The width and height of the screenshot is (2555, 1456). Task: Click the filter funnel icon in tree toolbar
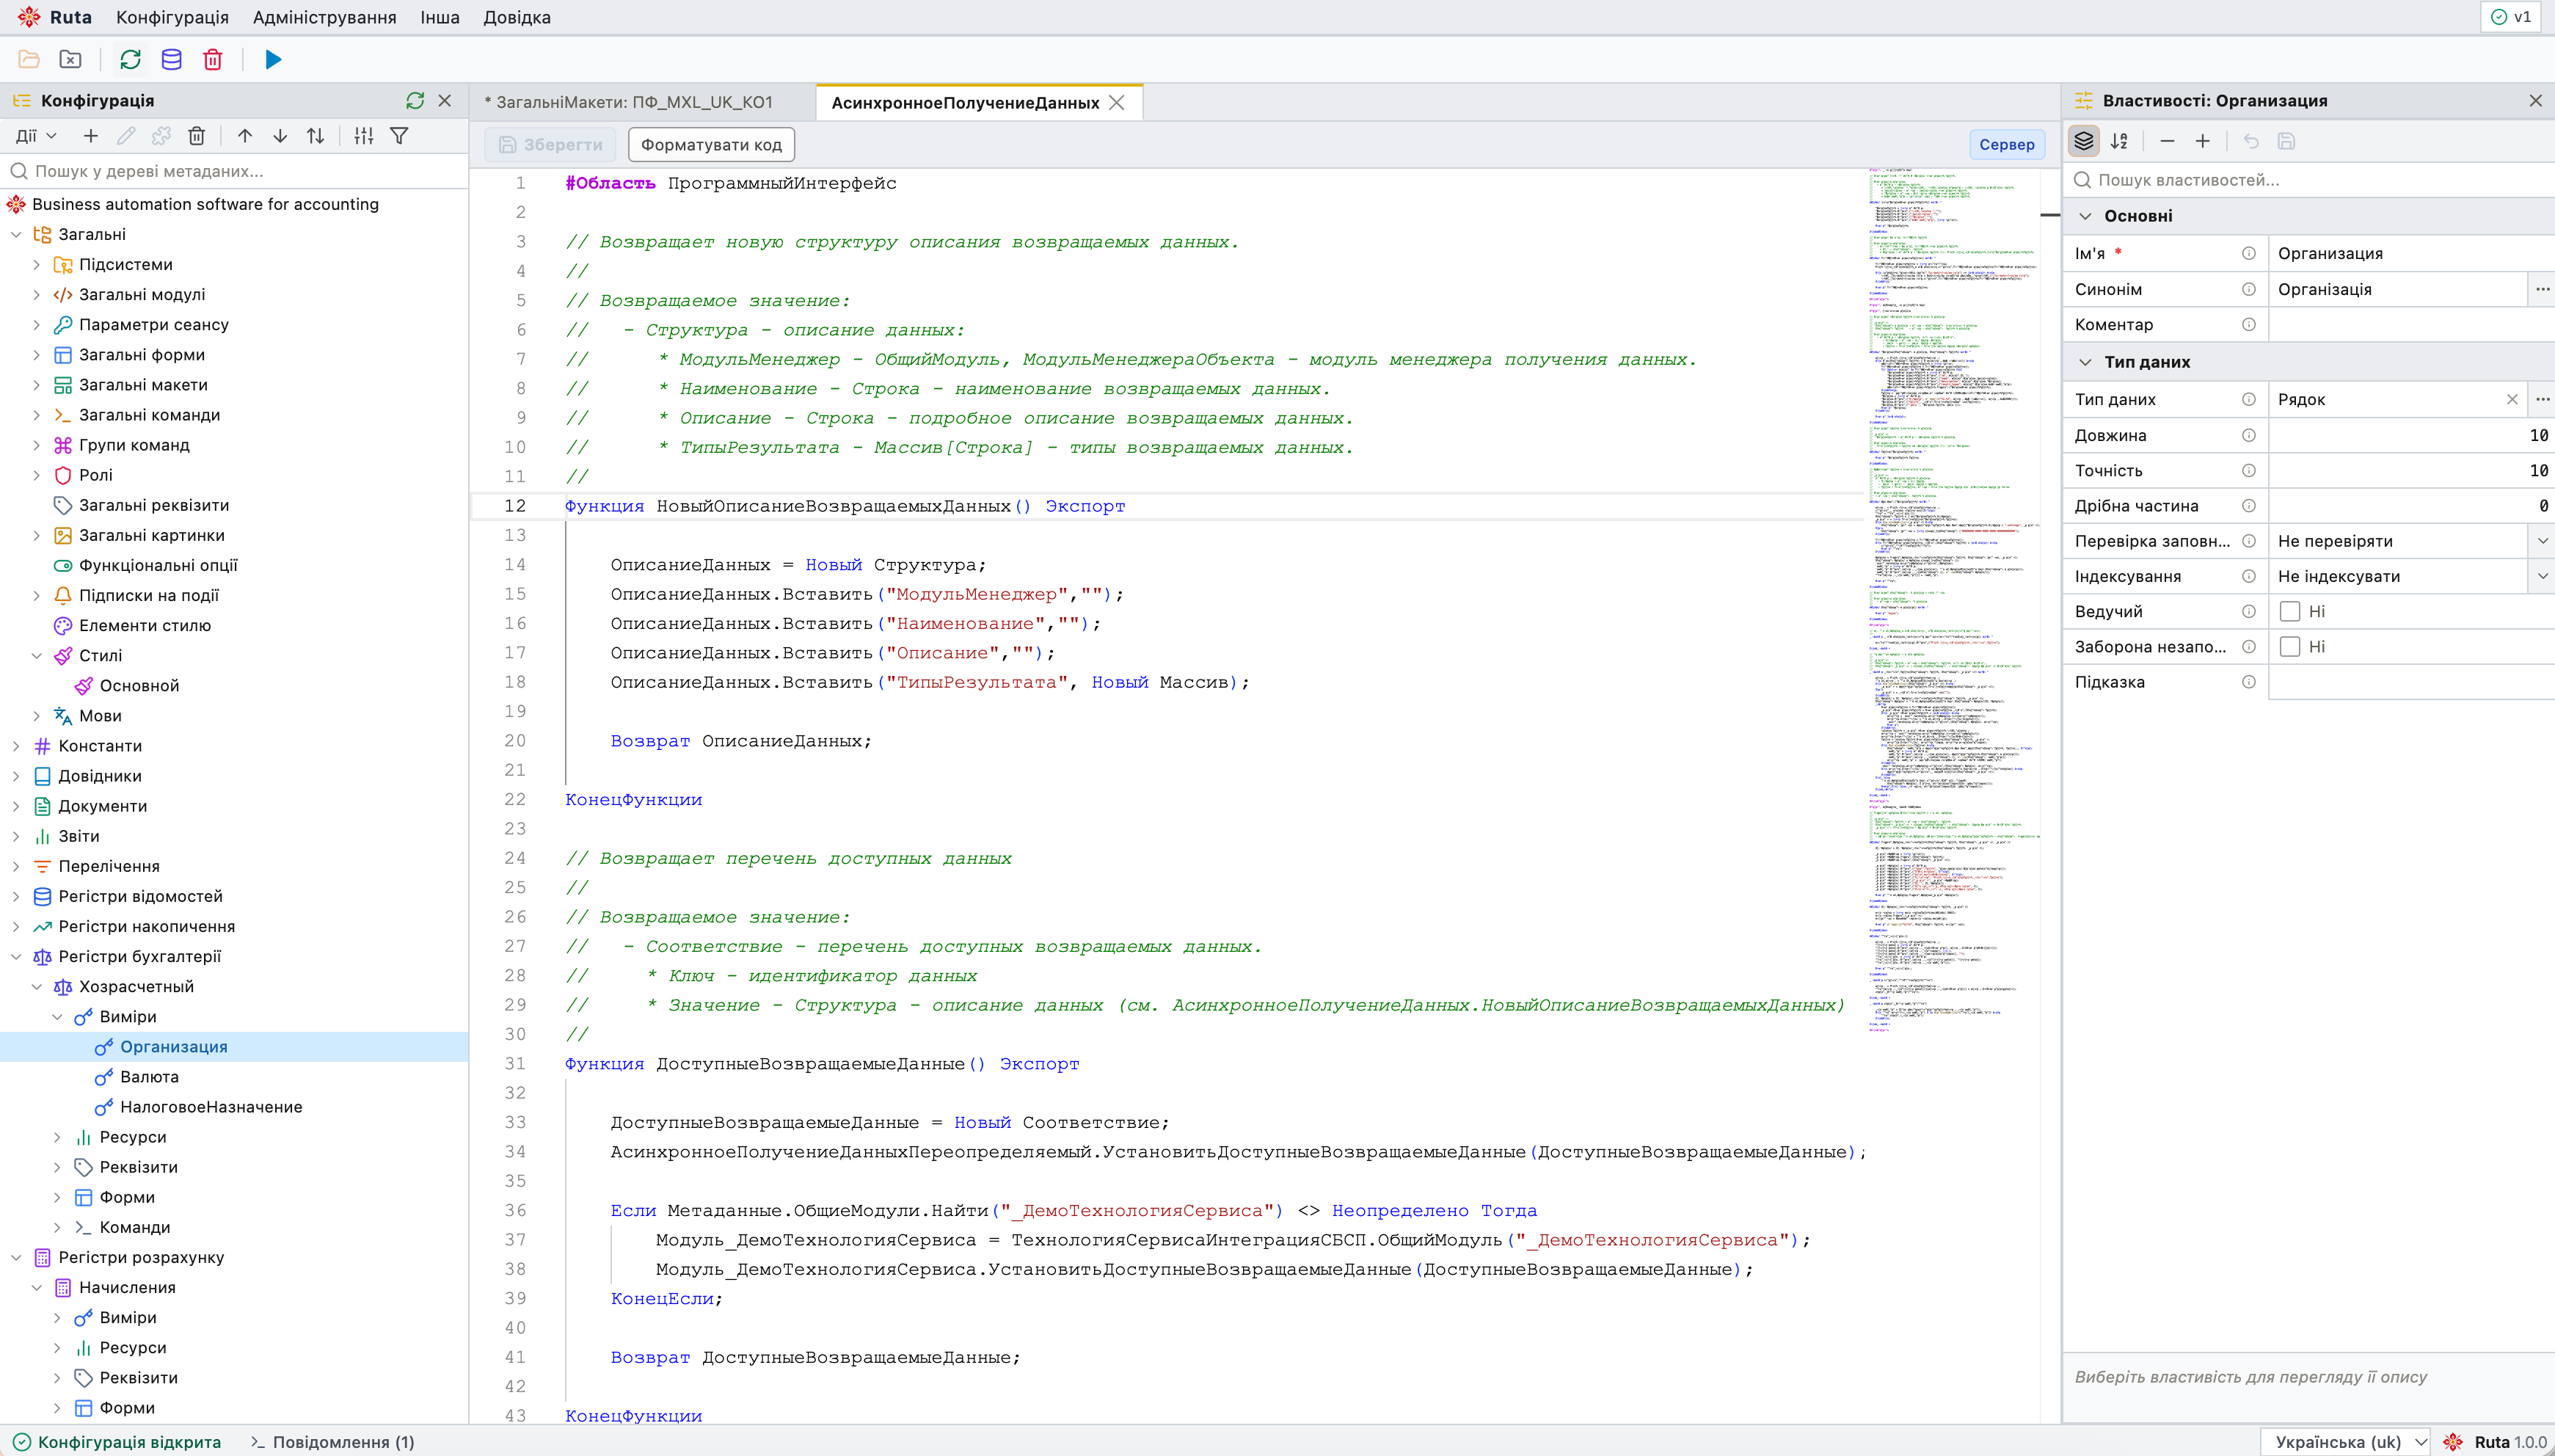point(399,136)
